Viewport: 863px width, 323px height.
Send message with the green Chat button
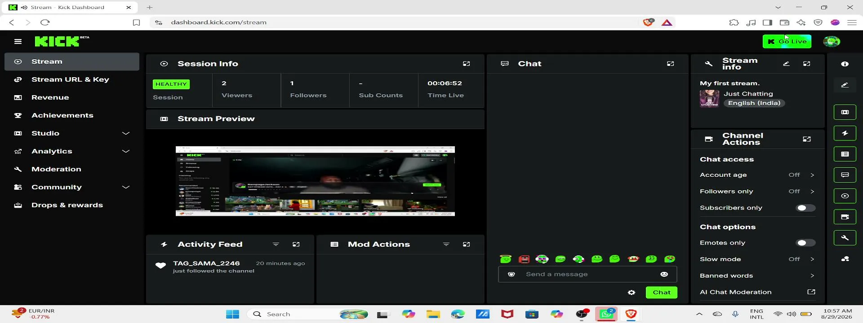click(x=662, y=292)
